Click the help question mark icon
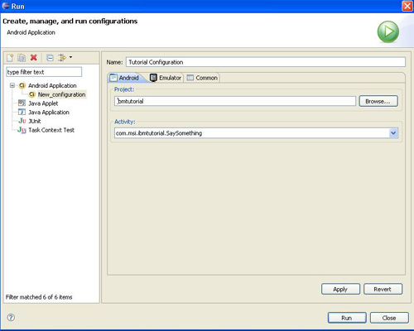 pos(11,318)
